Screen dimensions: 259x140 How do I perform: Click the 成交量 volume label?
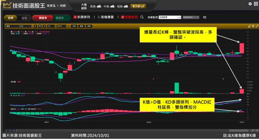pos(13,82)
